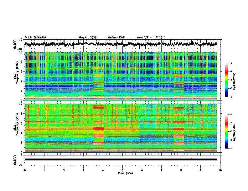Select the start UT 17:10:1 text
This screenshot has height=191, width=248.
[x=151, y=37]
